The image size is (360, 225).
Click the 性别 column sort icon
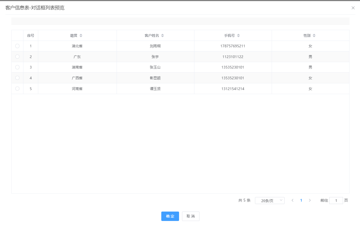[314, 35]
